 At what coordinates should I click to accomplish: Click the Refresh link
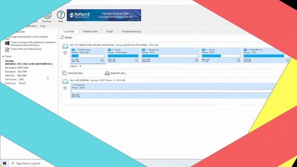tap(68, 38)
